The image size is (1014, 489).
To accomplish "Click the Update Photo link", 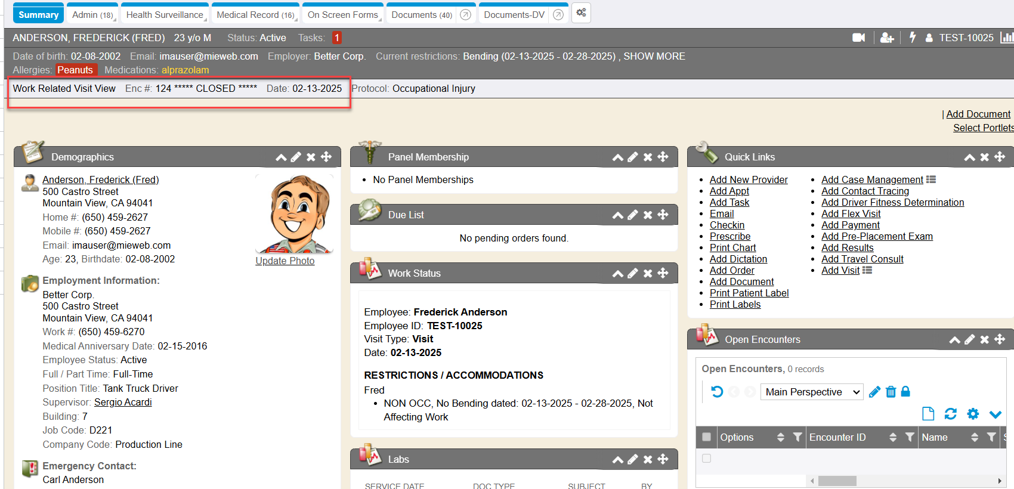I will tap(285, 261).
